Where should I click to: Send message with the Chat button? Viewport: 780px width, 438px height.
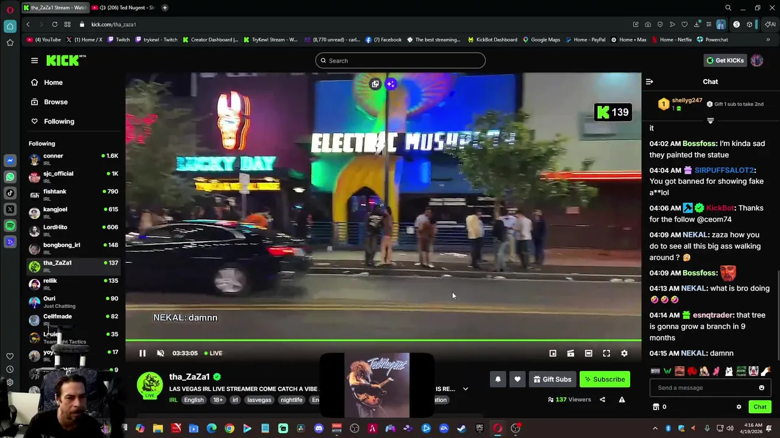[760, 407]
